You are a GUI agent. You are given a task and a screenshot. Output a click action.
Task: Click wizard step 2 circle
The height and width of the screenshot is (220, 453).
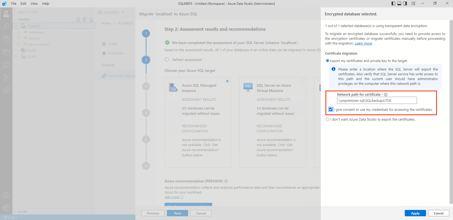[x=146, y=60]
